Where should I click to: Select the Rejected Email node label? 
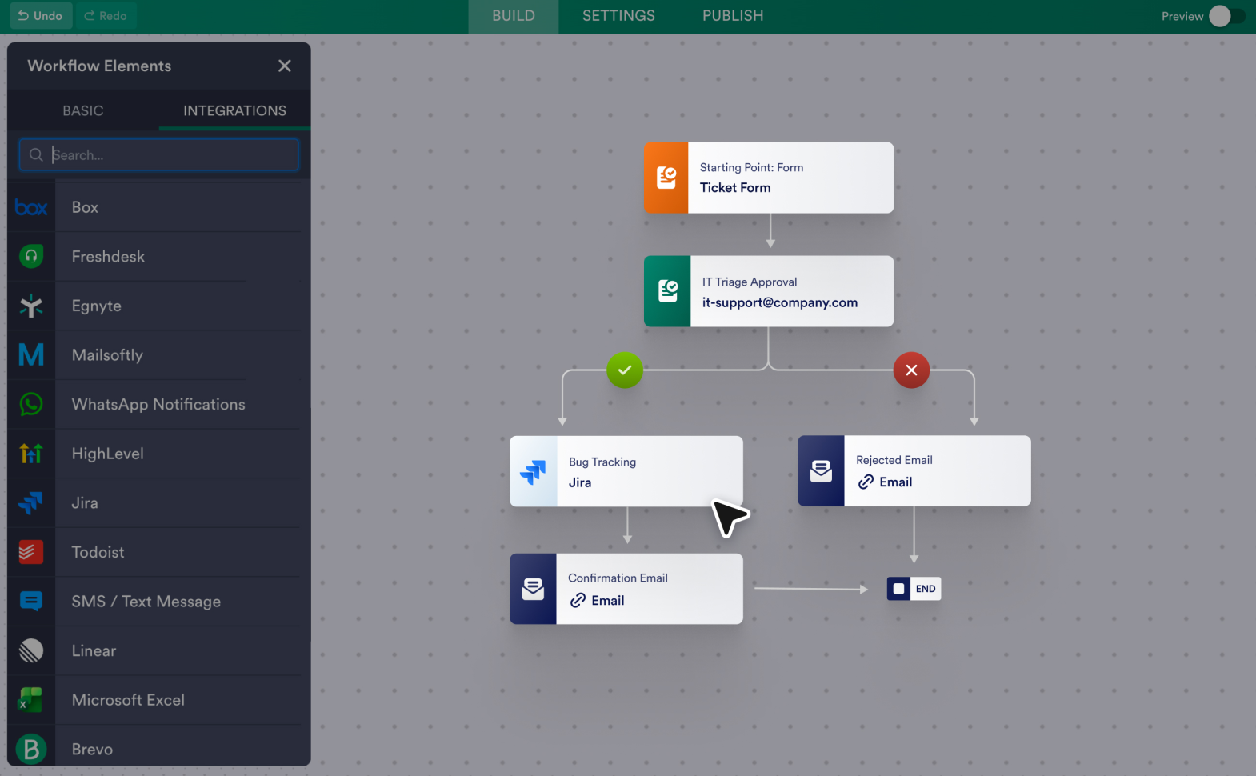click(894, 460)
